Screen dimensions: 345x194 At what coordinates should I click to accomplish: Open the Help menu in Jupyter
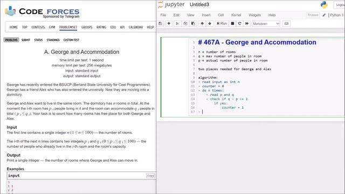click(x=272, y=15)
